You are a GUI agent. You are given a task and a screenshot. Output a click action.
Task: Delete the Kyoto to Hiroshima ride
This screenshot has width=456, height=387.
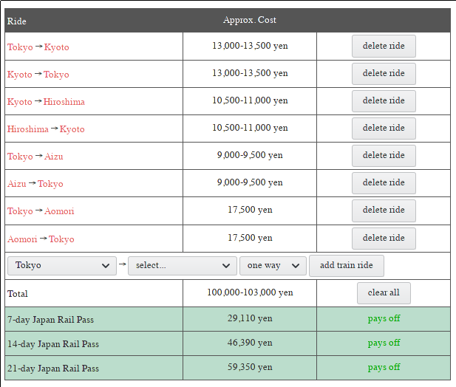tap(384, 101)
